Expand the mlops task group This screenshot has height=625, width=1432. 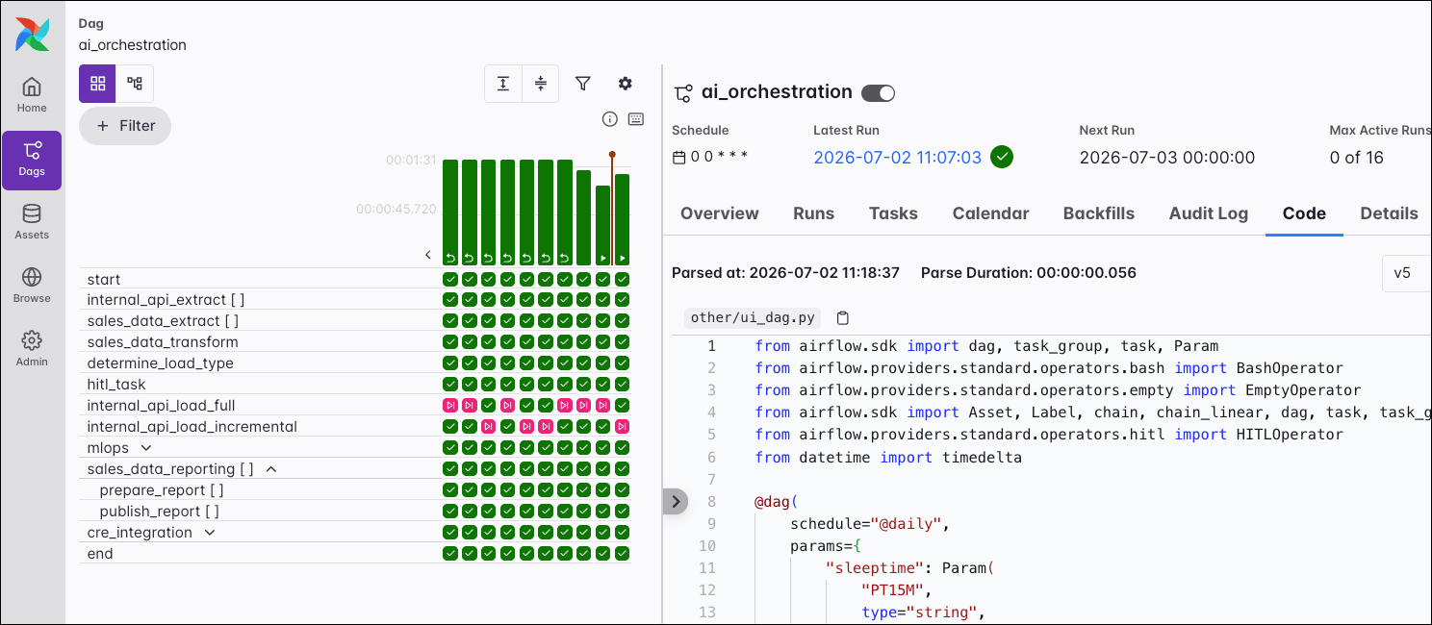pos(146,448)
